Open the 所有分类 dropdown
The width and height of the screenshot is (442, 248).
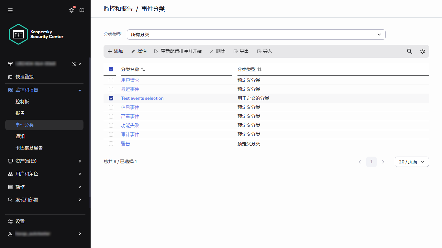256,34
